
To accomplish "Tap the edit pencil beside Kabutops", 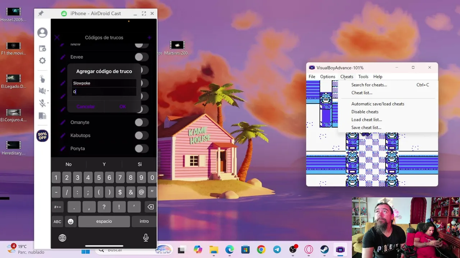I will tap(62, 135).
